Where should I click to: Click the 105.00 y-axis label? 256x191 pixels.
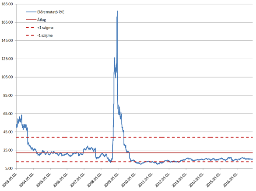click(7, 77)
